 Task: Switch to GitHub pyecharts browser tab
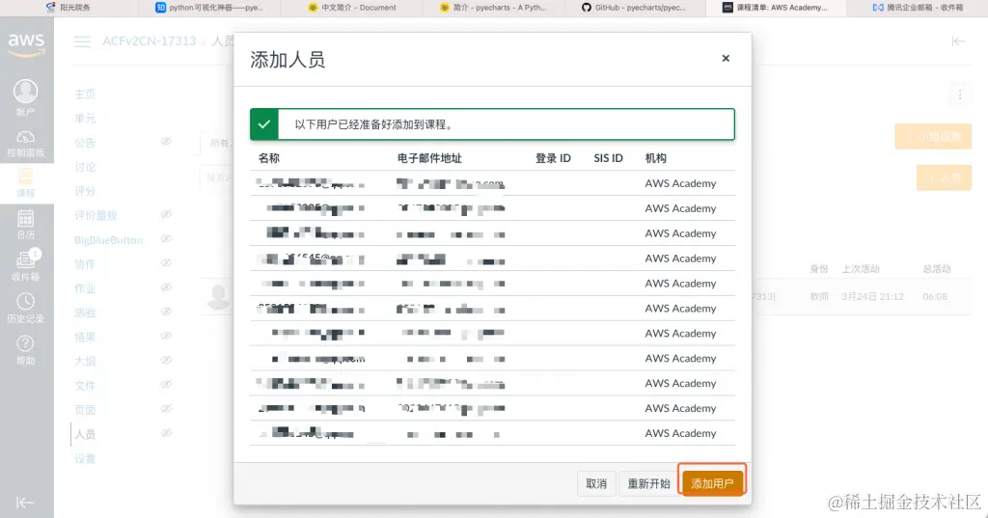pos(634,8)
